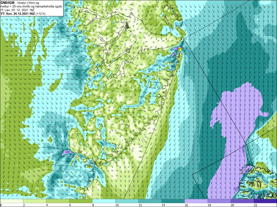Click the 'VT: Sun. 26.12.2021 06Z' valid time
The height and width of the screenshot is (207, 277).
tap(18, 14)
